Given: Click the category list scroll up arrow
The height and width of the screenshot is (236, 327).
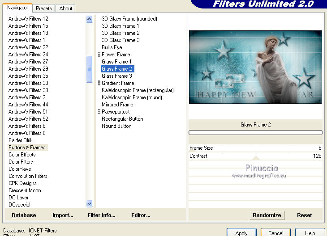Looking at the screenshot, I should (90, 19).
